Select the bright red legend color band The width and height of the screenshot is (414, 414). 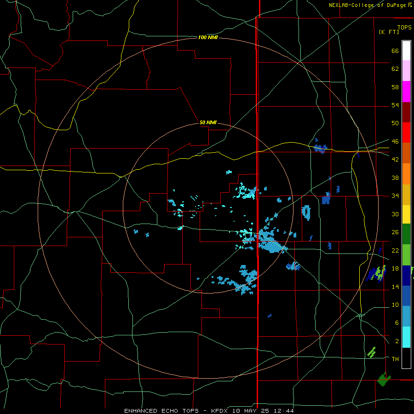(x=406, y=132)
